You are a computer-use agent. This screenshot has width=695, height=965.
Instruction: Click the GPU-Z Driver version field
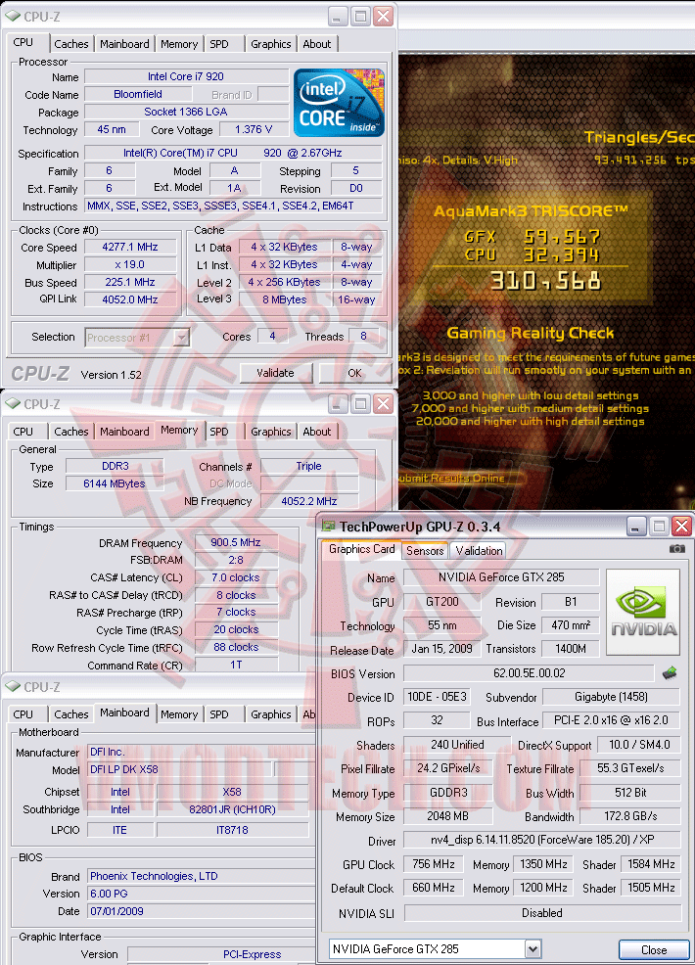click(542, 840)
